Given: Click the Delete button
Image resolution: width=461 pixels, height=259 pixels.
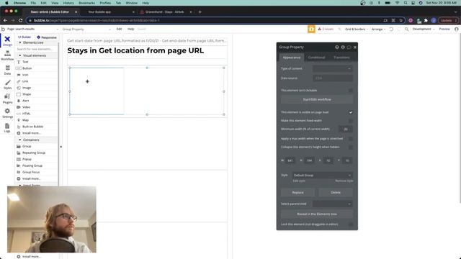Looking at the screenshot, I should [x=336, y=193].
